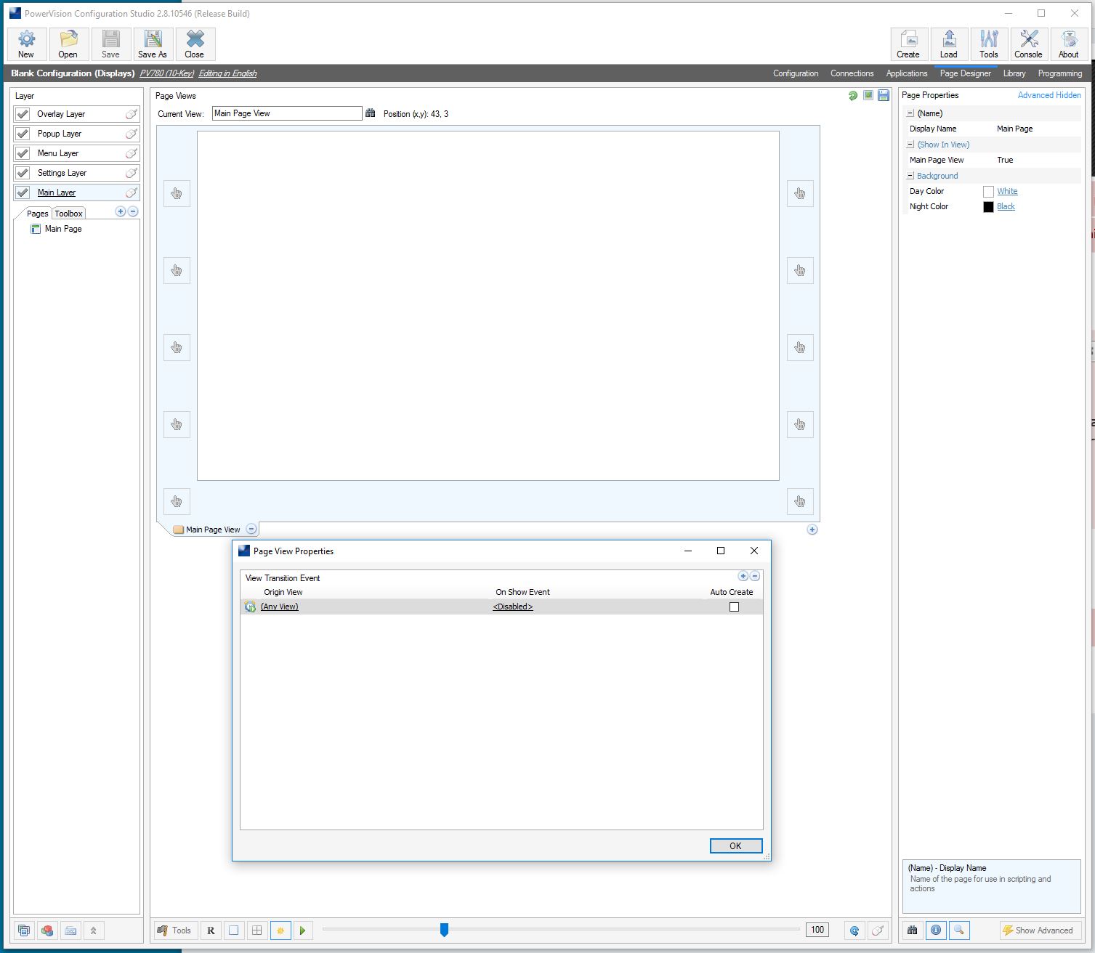Click the Create toolbar button

click(x=909, y=44)
